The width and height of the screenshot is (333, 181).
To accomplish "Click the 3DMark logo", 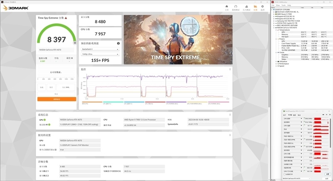I will click(16, 8).
